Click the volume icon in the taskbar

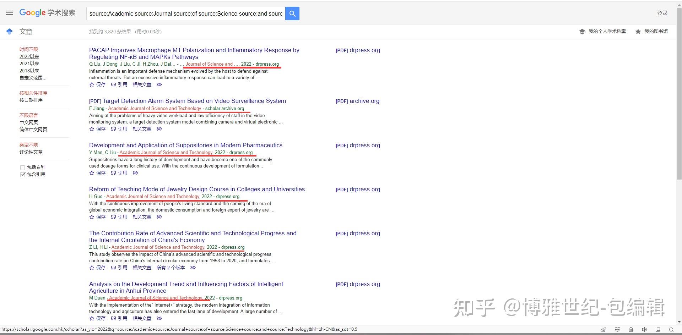point(645,329)
